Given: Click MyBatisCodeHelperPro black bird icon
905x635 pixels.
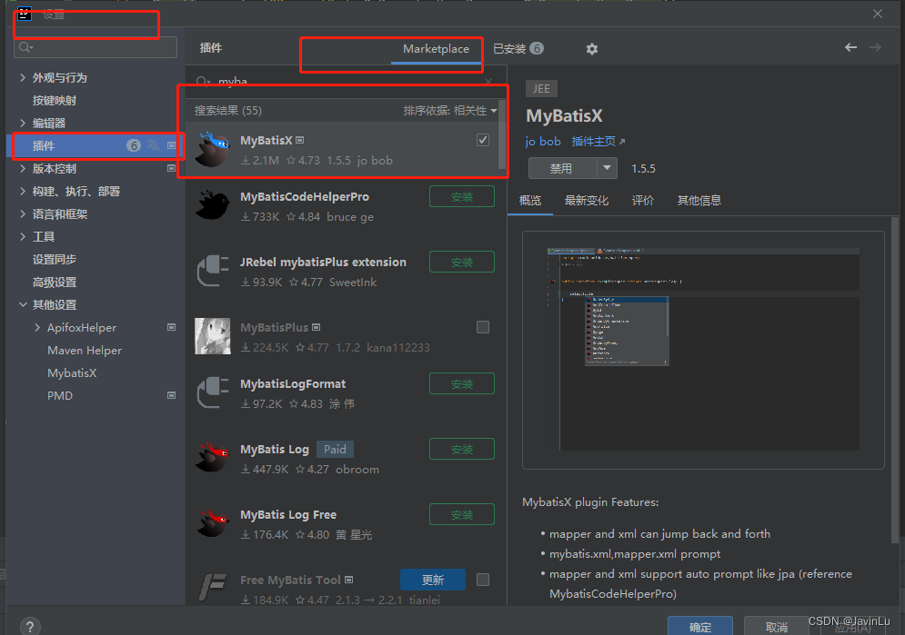Looking at the screenshot, I should (213, 205).
